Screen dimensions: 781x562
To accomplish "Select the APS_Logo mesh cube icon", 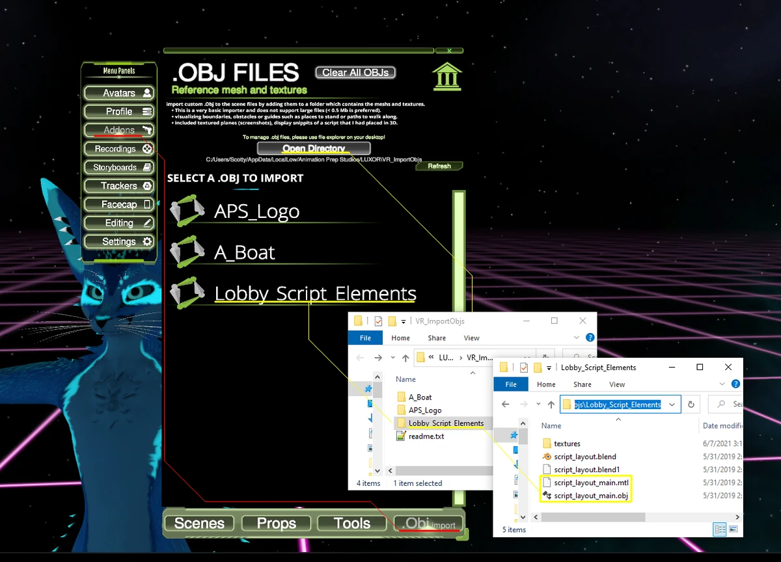I will [x=187, y=211].
